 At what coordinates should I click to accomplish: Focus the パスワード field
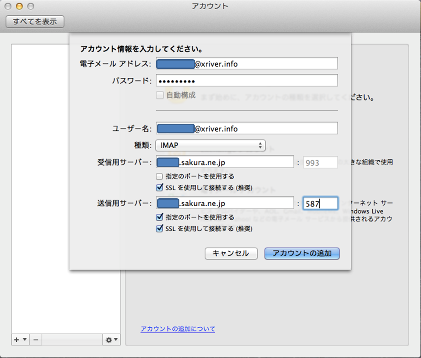pos(247,81)
